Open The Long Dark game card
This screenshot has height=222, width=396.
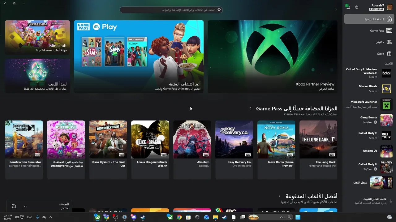[318, 150]
